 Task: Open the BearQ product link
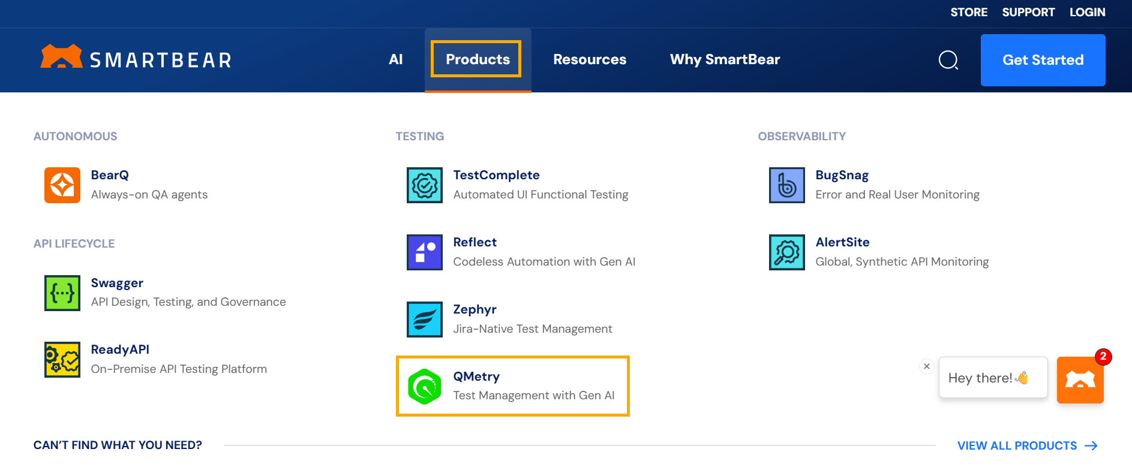pos(110,175)
